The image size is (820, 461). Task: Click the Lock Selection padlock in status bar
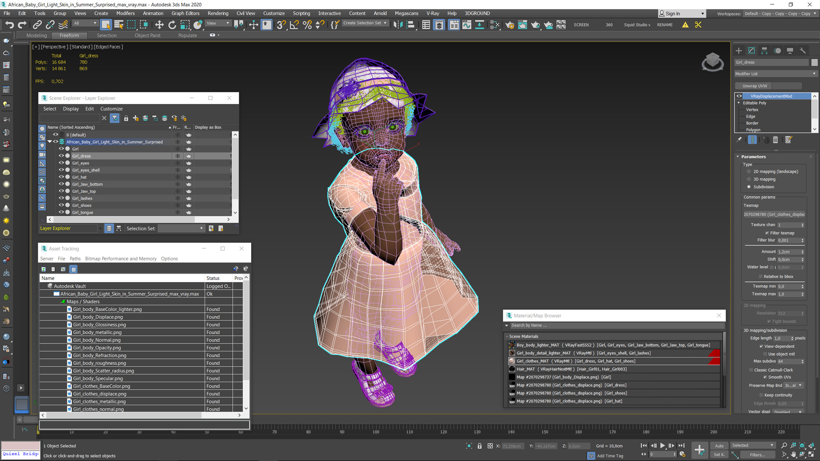(x=480, y=446)
